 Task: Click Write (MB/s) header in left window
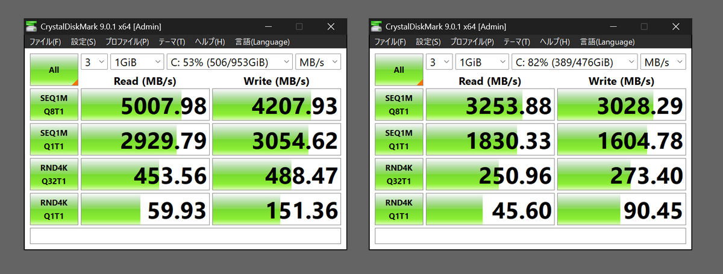pos(277,81)
